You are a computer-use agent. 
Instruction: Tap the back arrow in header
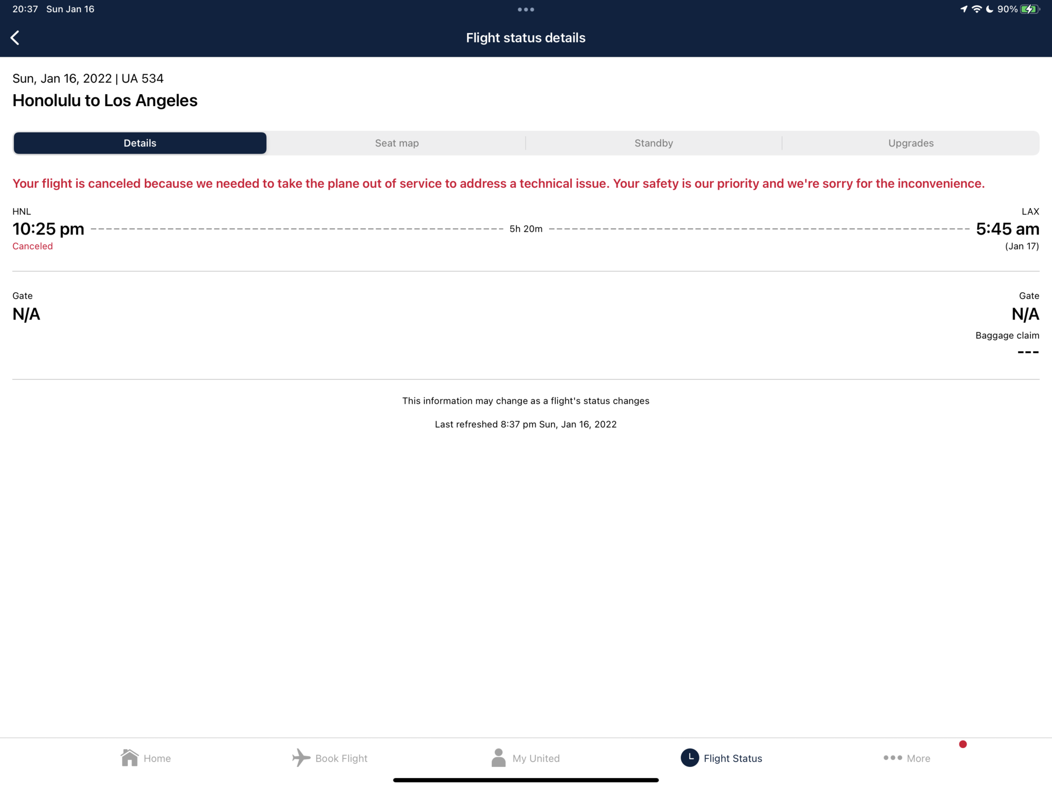coord(15,38)
